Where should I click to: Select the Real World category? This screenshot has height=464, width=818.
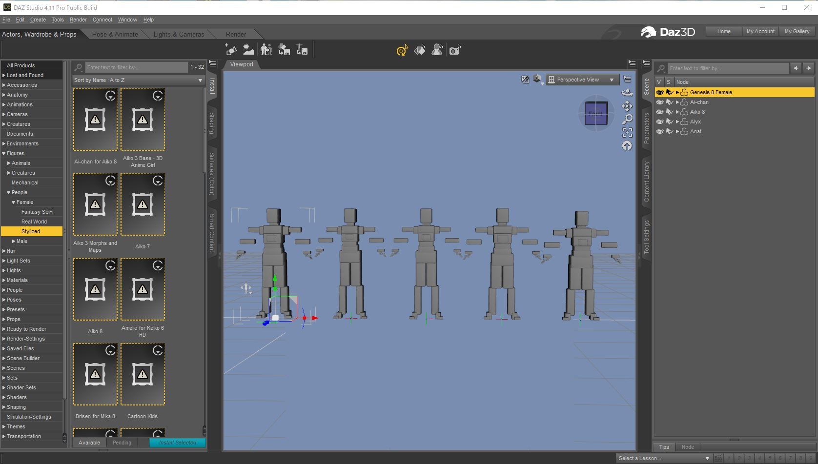click(34, 222)
